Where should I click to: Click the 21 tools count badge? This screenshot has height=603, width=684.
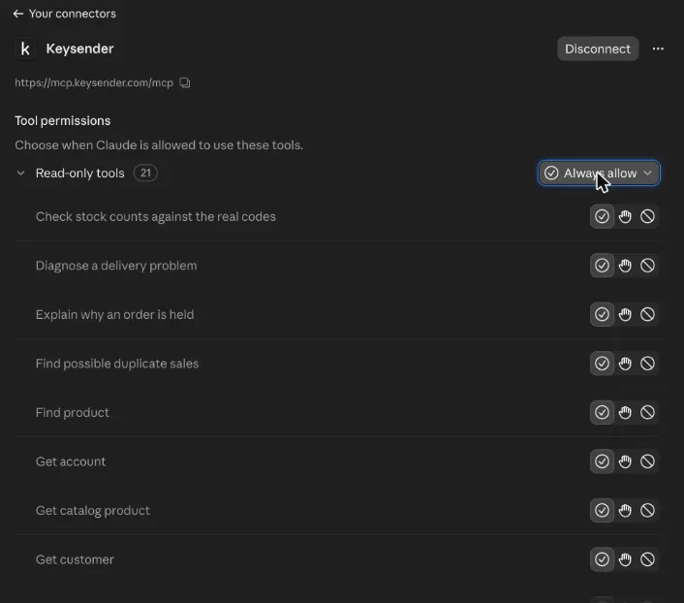(145, 173)
